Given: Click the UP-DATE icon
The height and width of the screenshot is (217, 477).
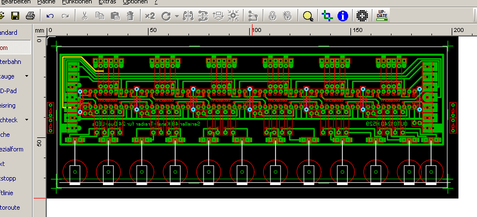Looking at the screenshot, I should pyautogui.click(x=382, y=16).
